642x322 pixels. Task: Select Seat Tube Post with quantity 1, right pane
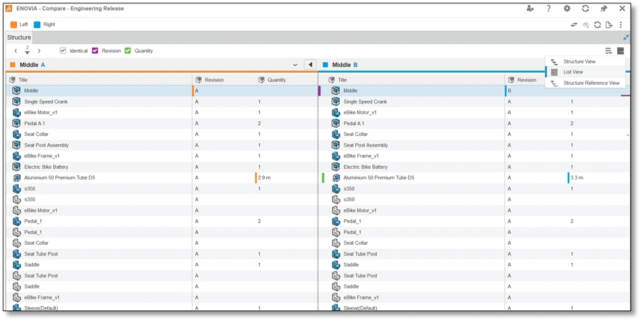pyautogui.click(x=474, y=253)
